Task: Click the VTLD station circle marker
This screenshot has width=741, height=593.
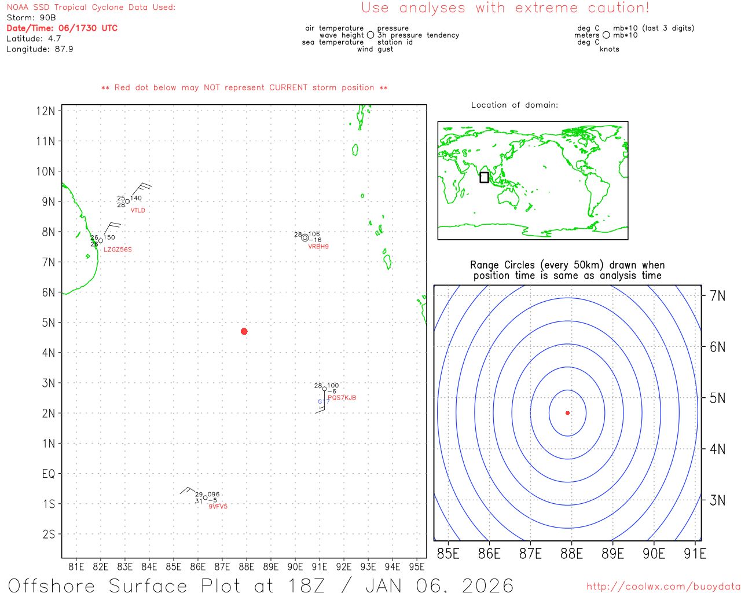Action: [x=127, y=202]
